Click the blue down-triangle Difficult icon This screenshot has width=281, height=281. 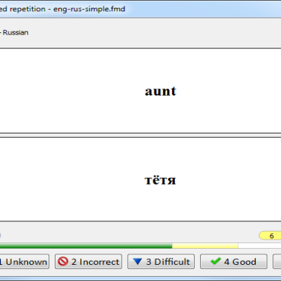(137, 261)
